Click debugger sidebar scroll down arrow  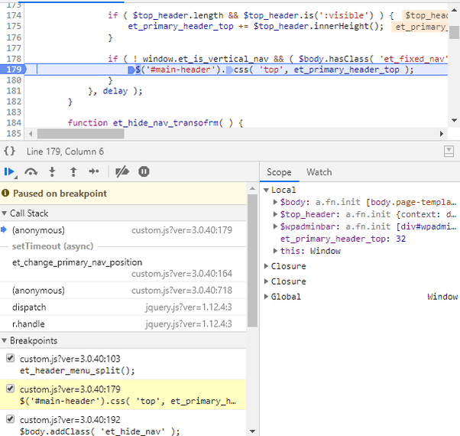click(252, 431)
